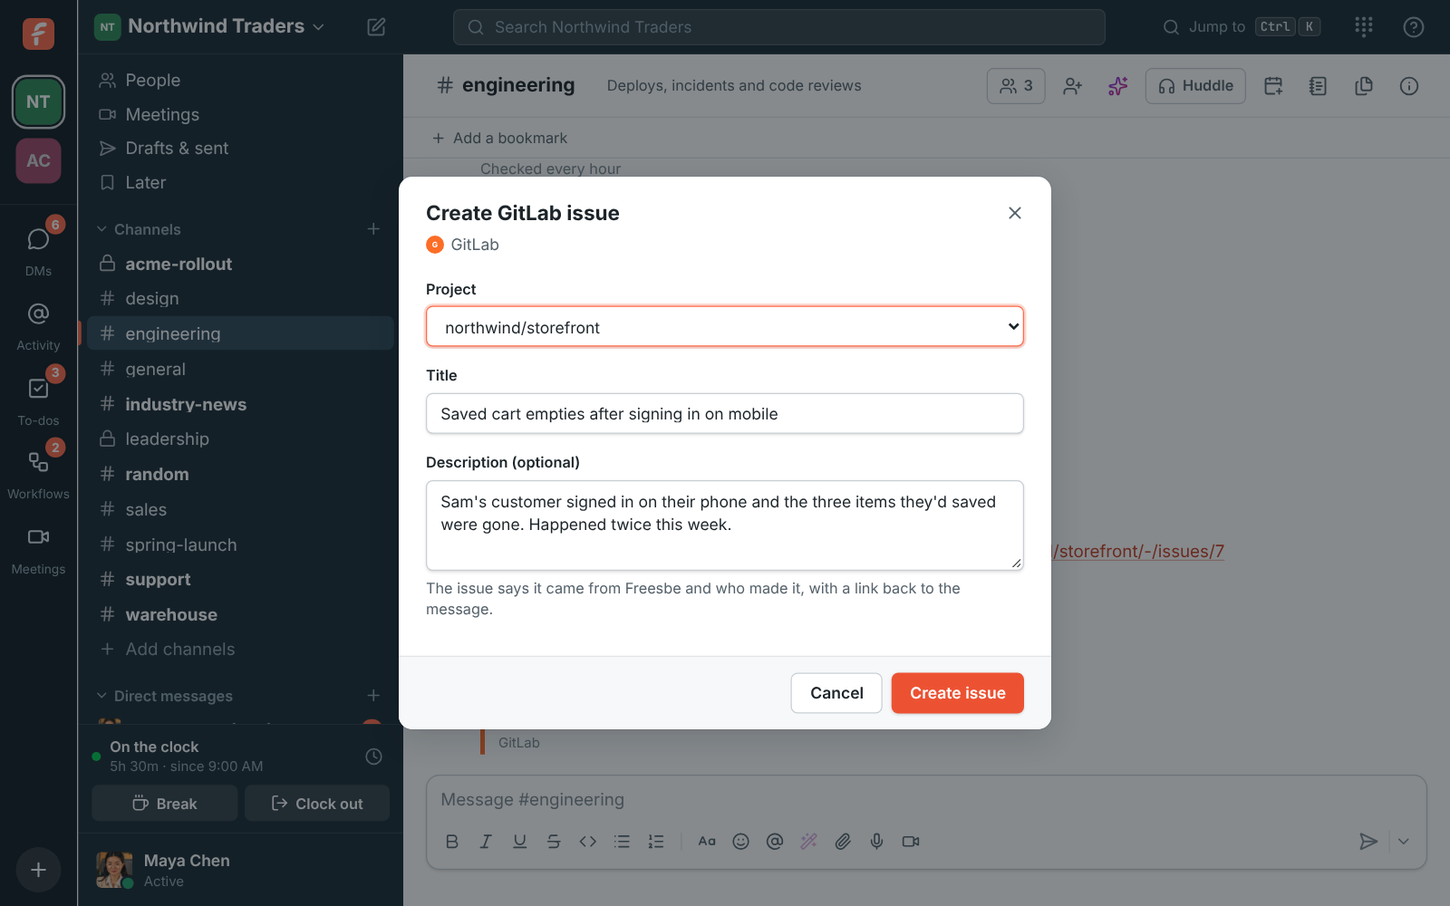This screenshot has height=906, width=1450.
Task: Open the warehouse channel
Action: [239, 614]
